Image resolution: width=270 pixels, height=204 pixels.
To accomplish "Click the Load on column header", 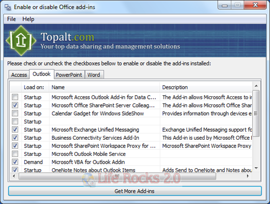I will (35, 87).
